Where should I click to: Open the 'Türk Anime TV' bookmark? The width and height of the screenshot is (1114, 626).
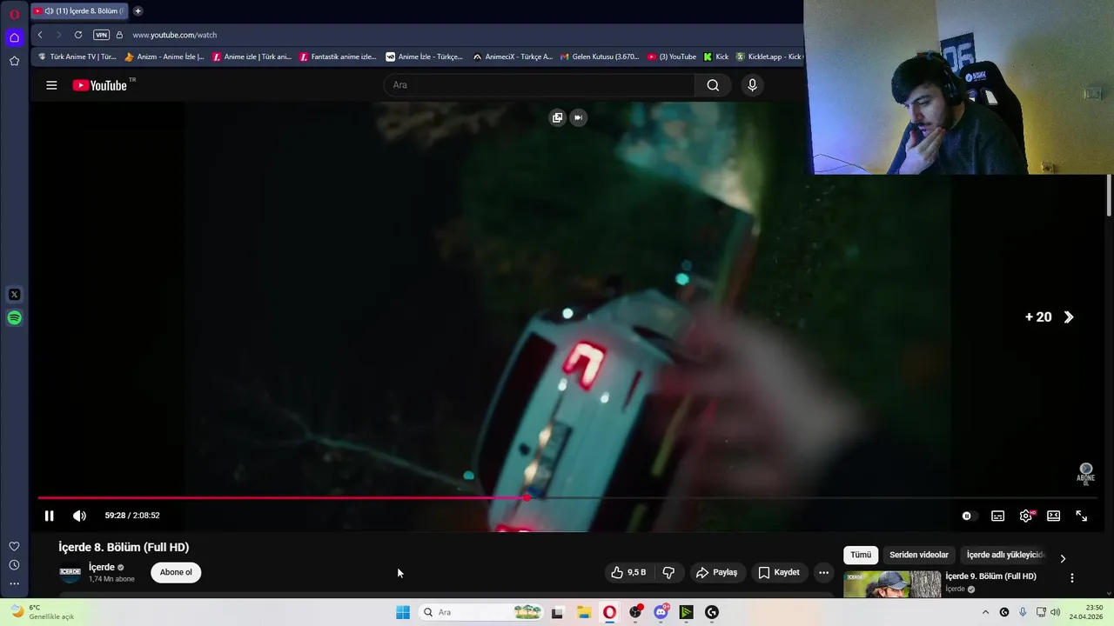click(77, 57)
